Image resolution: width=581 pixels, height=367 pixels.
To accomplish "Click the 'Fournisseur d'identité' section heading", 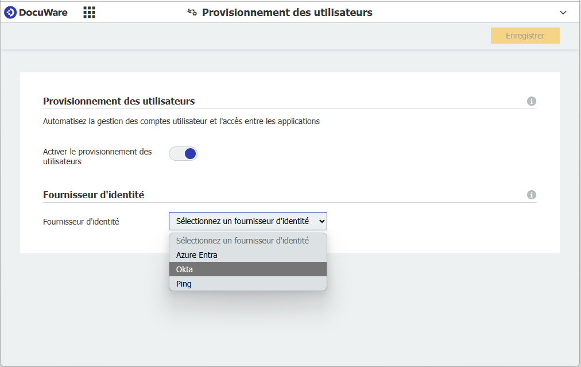I will click(x=94, y=195).
